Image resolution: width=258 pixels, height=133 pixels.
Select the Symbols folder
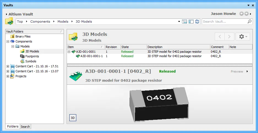pos(31,61)
